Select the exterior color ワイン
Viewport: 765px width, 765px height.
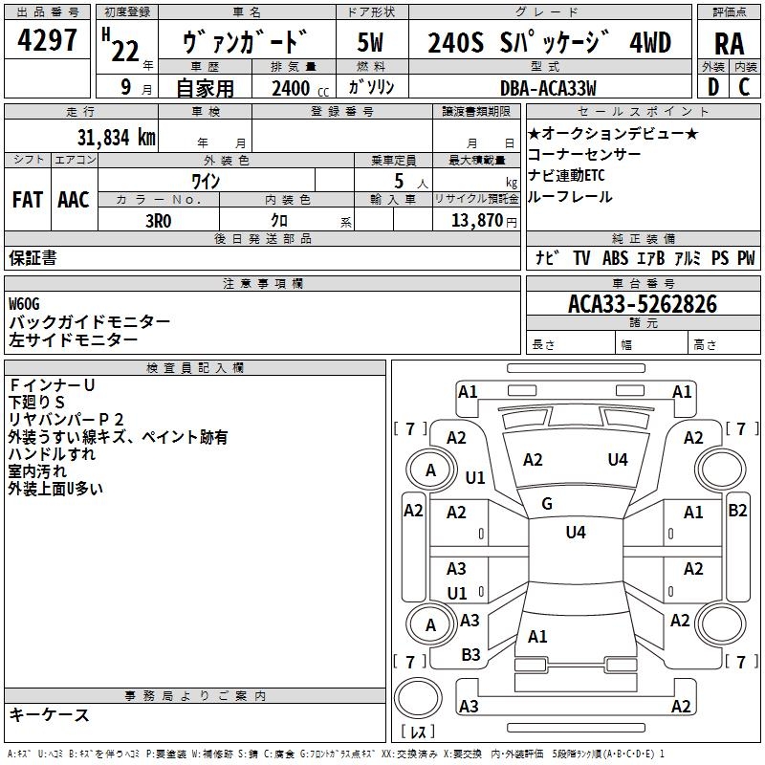tap(206, 182)
